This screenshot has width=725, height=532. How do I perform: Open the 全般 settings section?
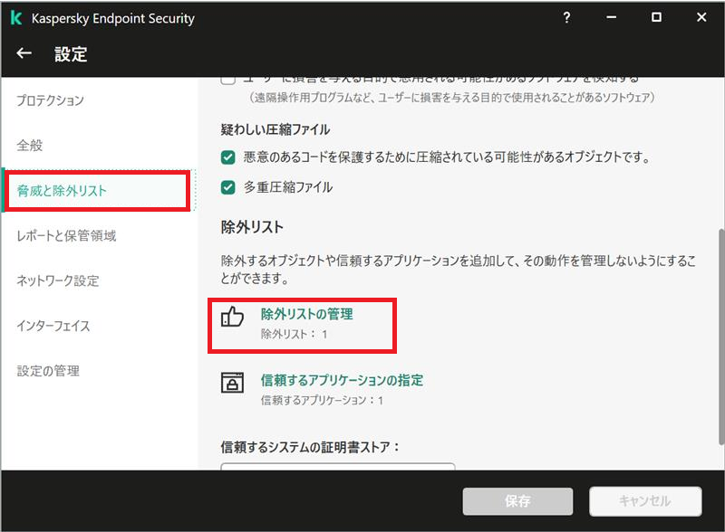pos(30,146)
